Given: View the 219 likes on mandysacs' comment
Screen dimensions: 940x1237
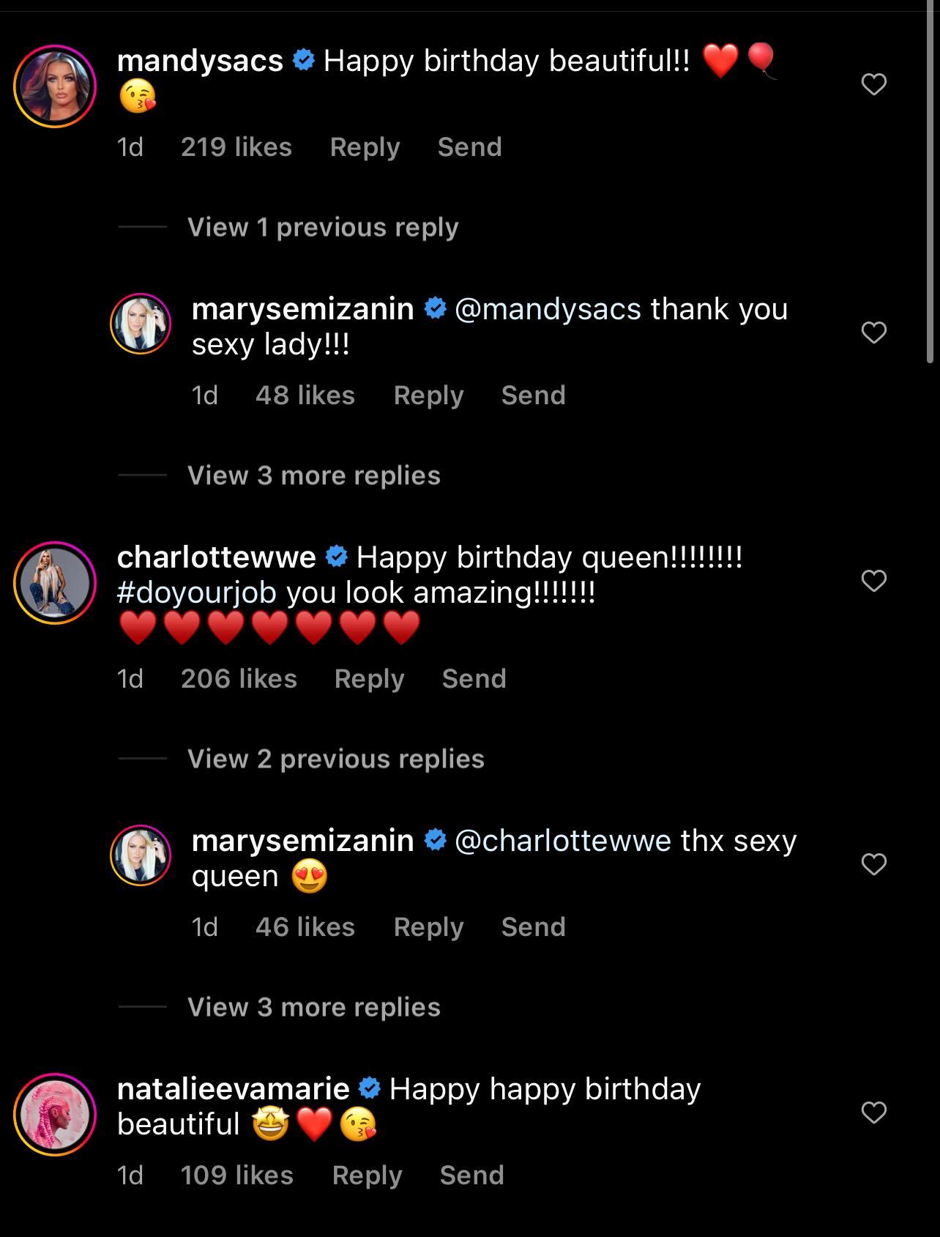Looking at the screenshot, I should click(x=236, y=147).
